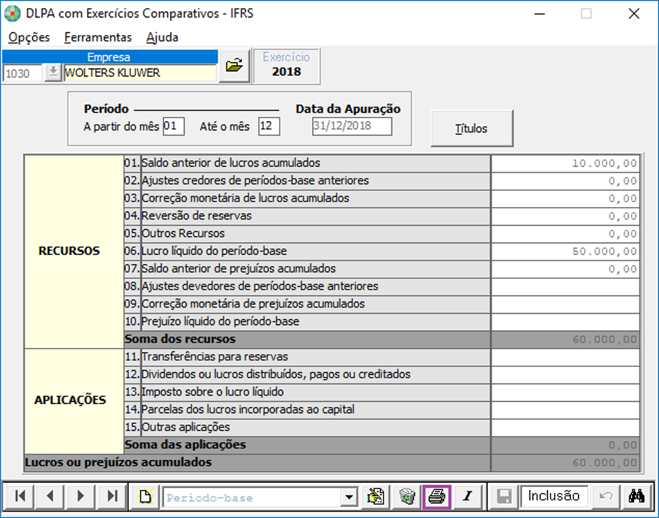
Task: Open the Período-base combo box dropdown
Action: point(349,498)
